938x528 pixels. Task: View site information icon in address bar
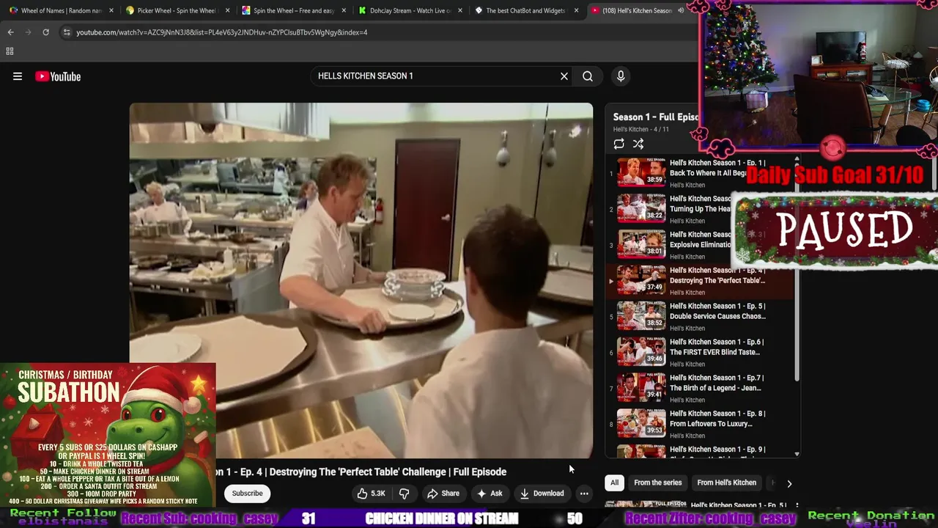[x=67, y=32]
